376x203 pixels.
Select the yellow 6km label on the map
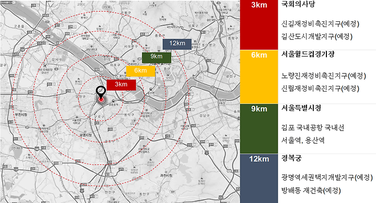point(140,71)
